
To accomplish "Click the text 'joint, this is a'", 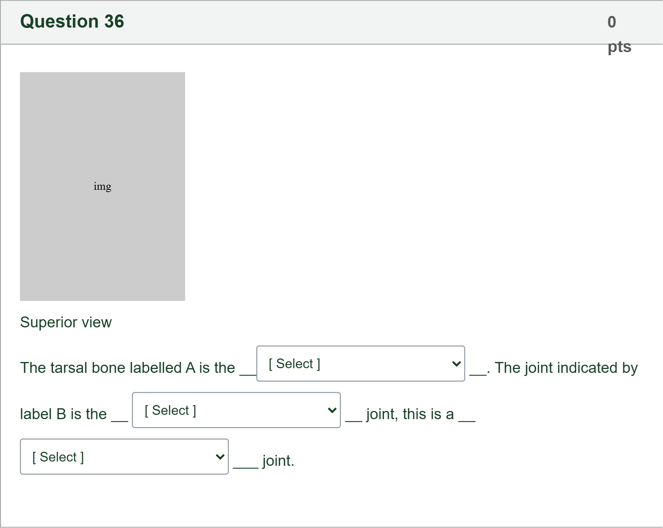I will pos(410,414).
